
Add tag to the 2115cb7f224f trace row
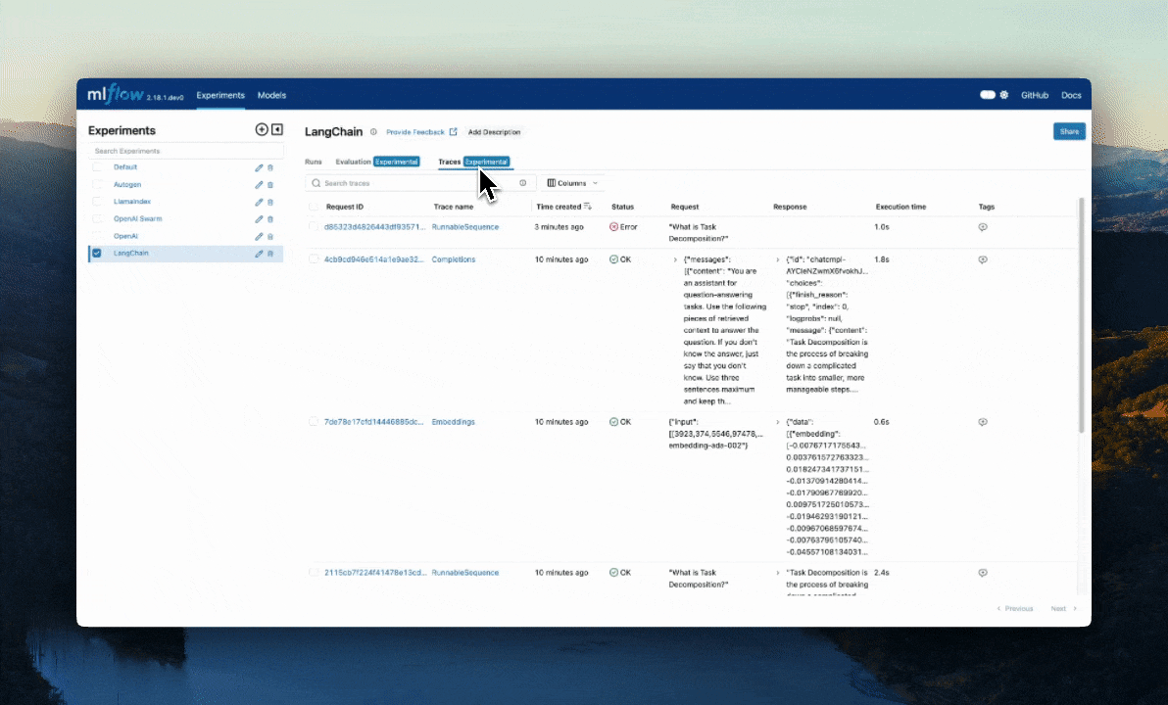click(x=983, y=573)
